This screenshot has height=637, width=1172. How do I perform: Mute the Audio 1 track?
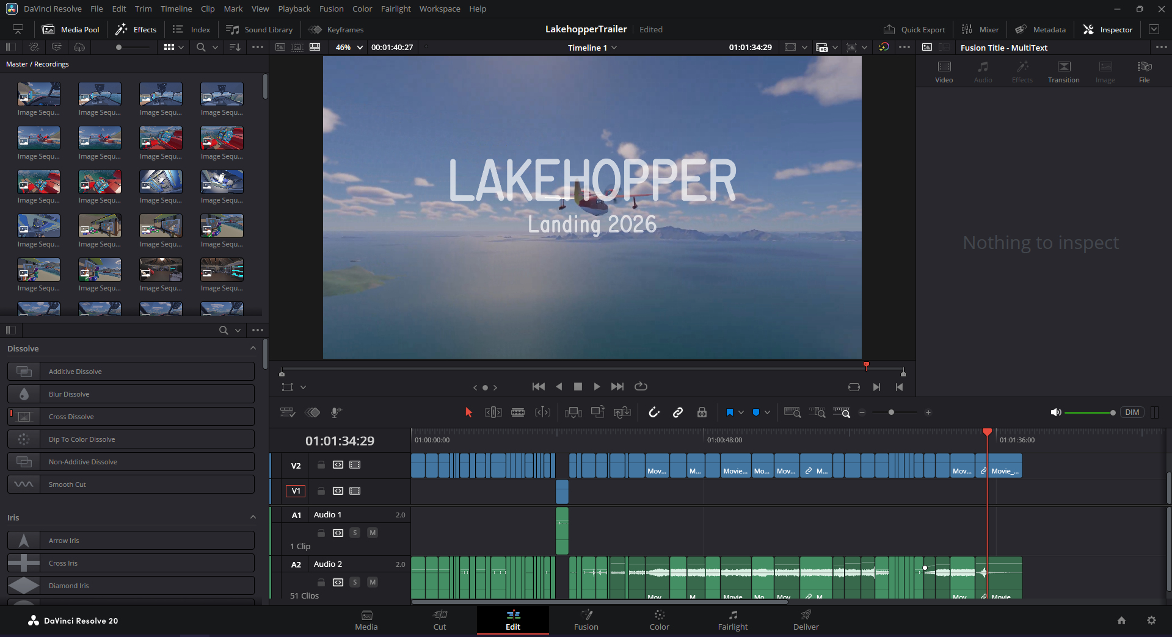pyautogui.click(x=372, y=533)
